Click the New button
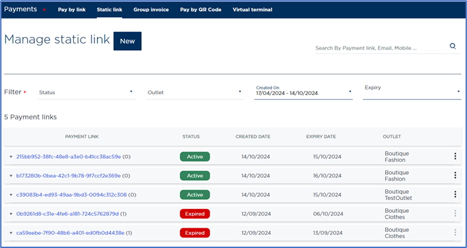 point(127,41)
